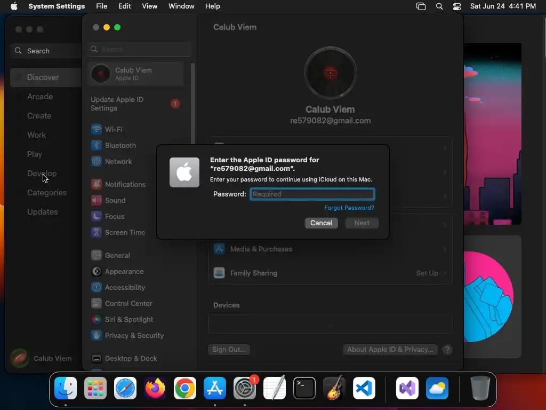
Task: Click the Wi-Fi icon in settings sidebar
Action: pos(97,129)
